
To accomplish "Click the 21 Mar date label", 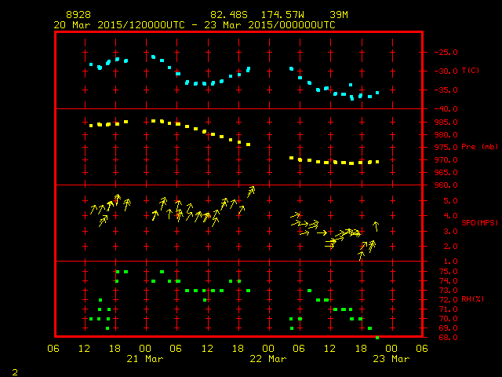I will [x=145, y=359].
